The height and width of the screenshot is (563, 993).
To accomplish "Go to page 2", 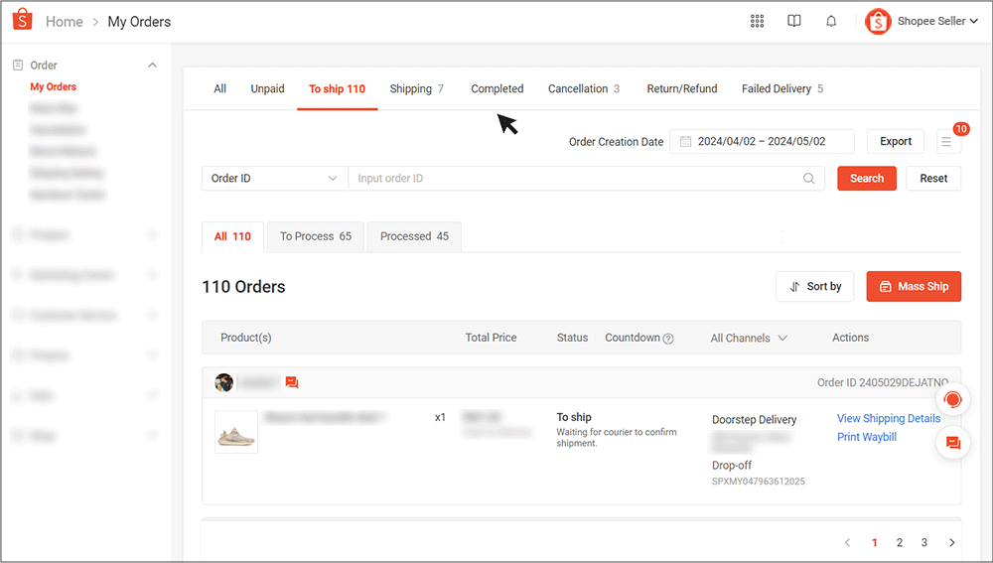I will (900, 542).
